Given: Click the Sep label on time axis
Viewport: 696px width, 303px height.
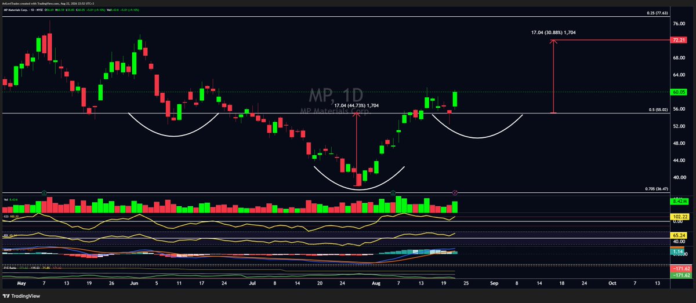Looking at the screenshot, I should [x=494, y=284].
